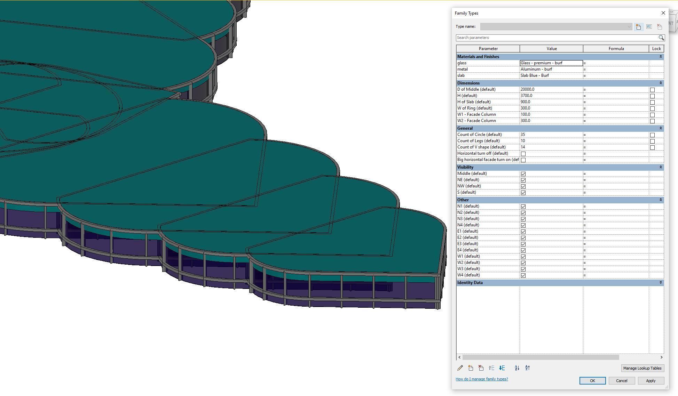Viewport: 678px width, 396px height.
Task: Uncheck the Middle visibility checkbox
Action: (x=523, y=174)
